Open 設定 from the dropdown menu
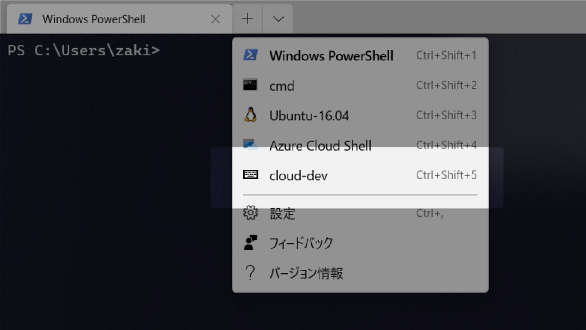Screen dimensions: 586x330 tap(283, 213)
